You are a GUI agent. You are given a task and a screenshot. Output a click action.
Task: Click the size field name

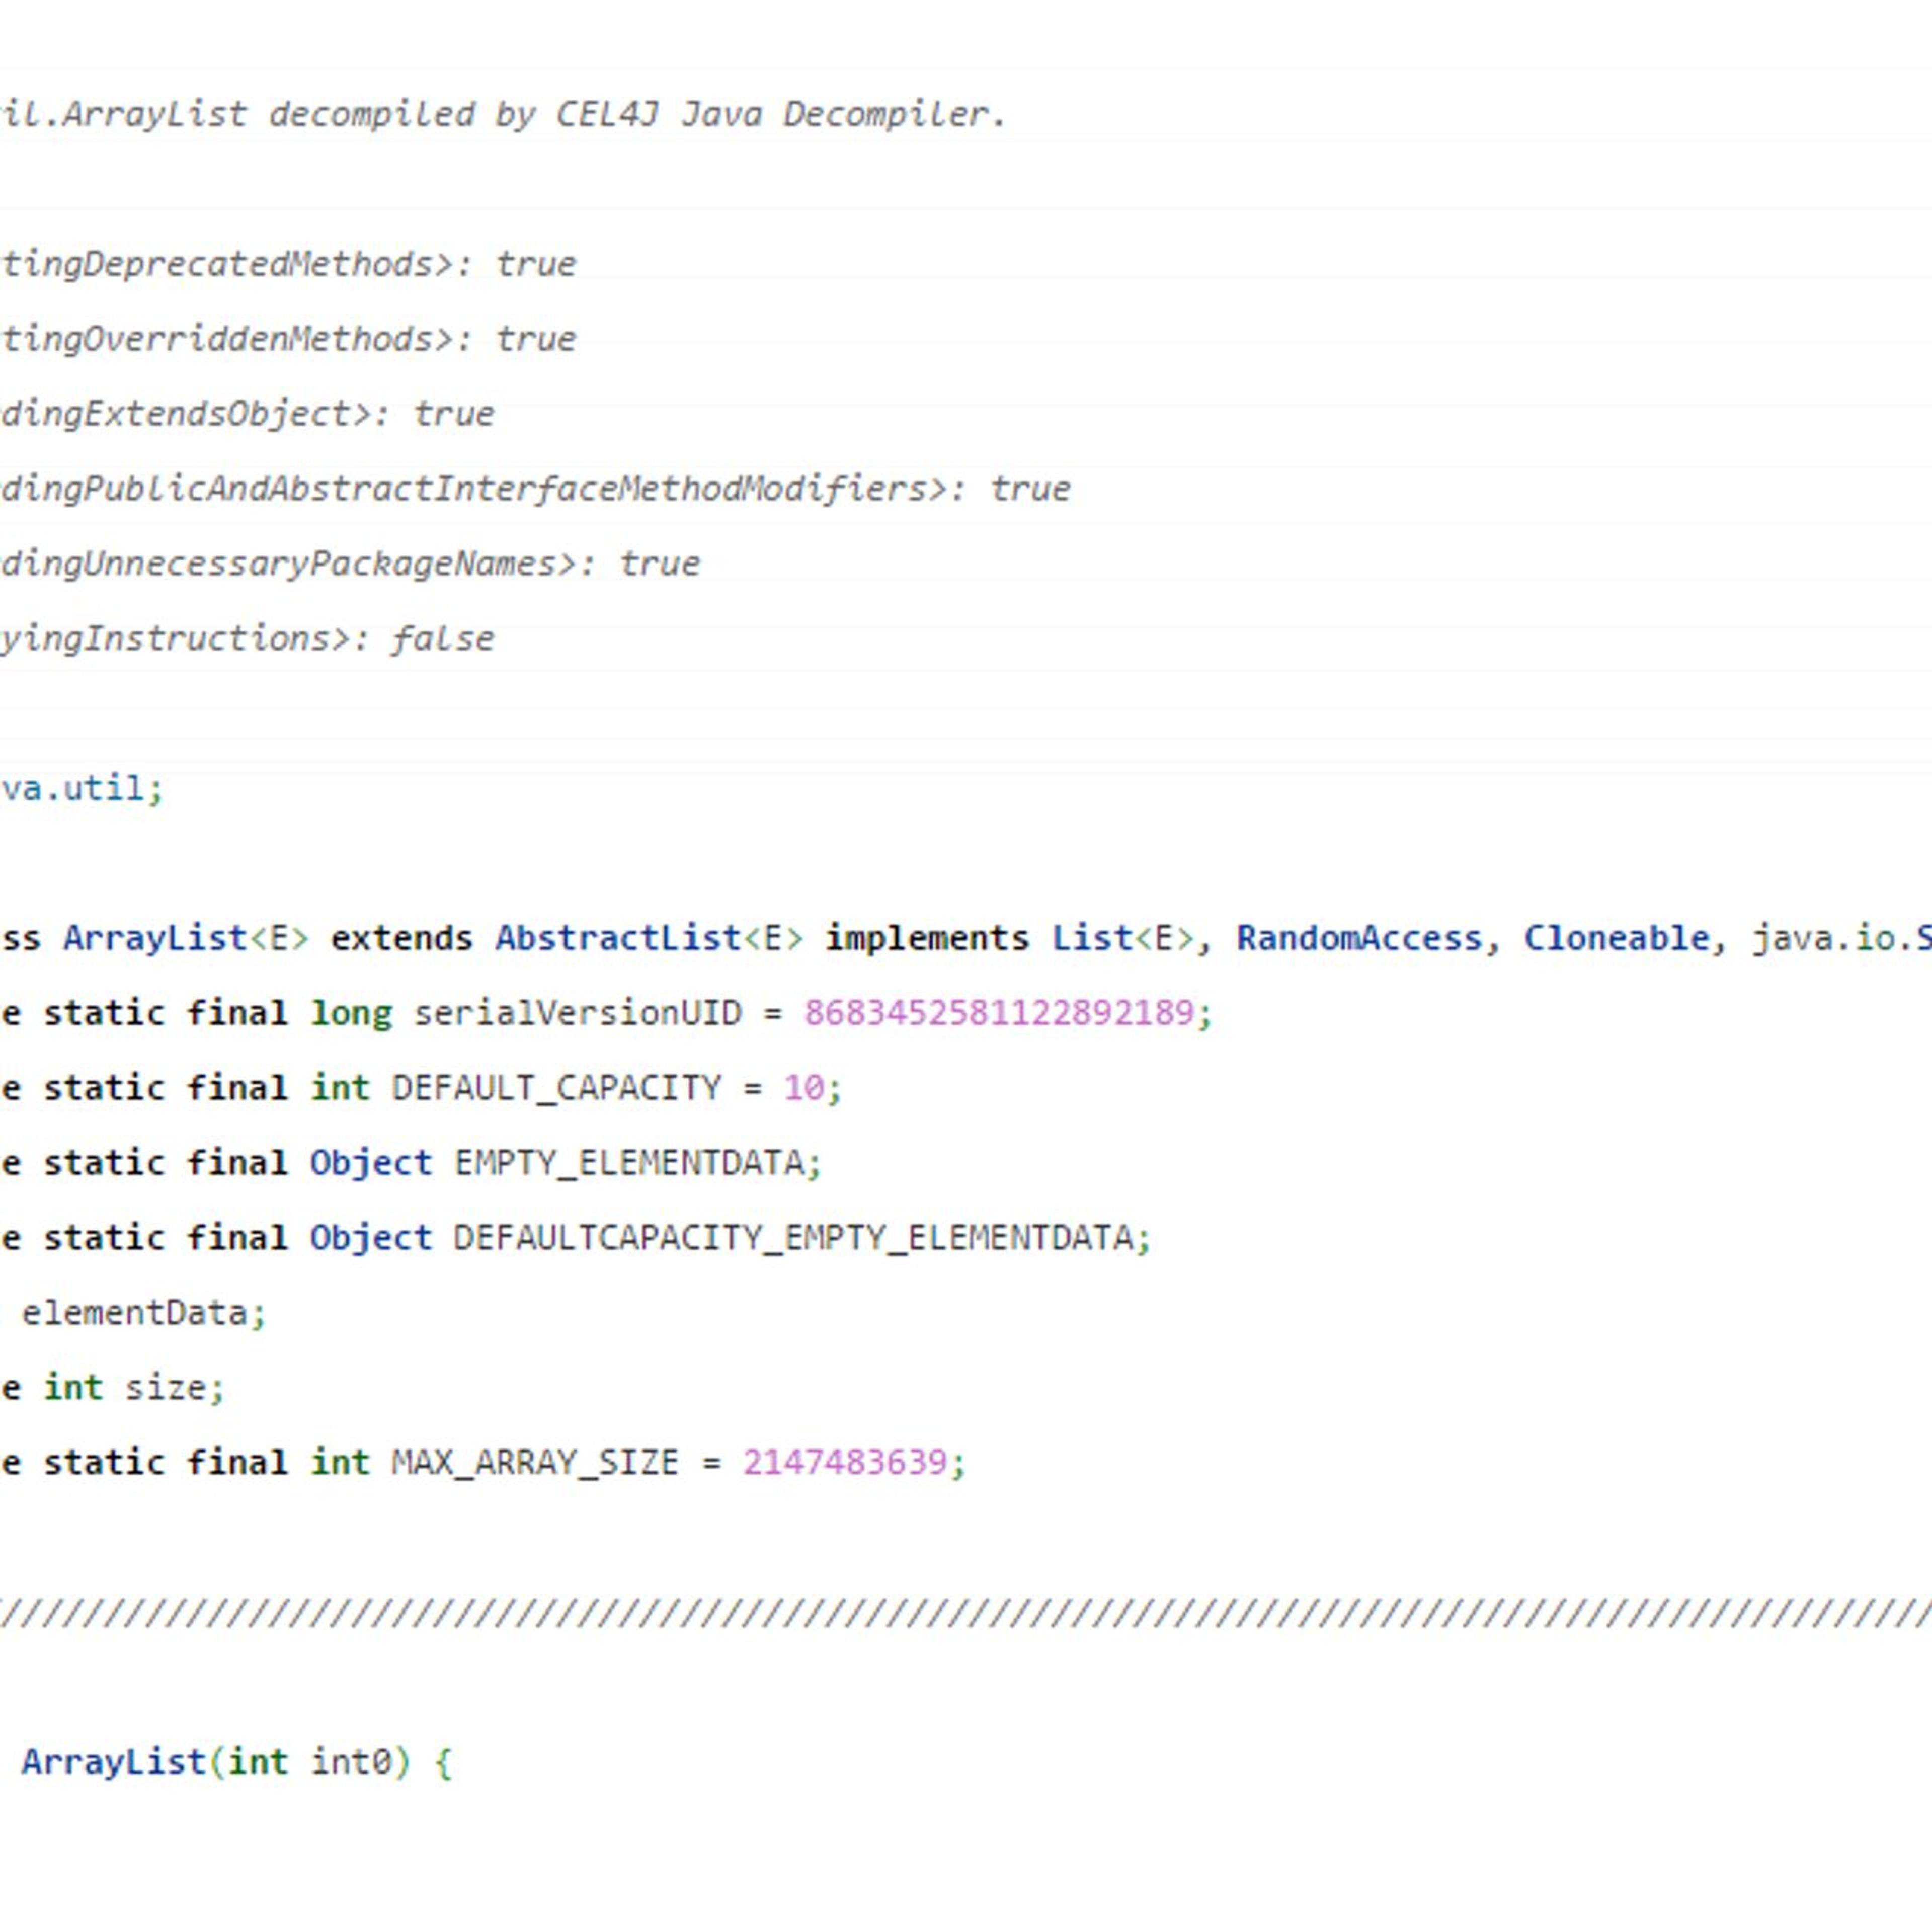165,1388
